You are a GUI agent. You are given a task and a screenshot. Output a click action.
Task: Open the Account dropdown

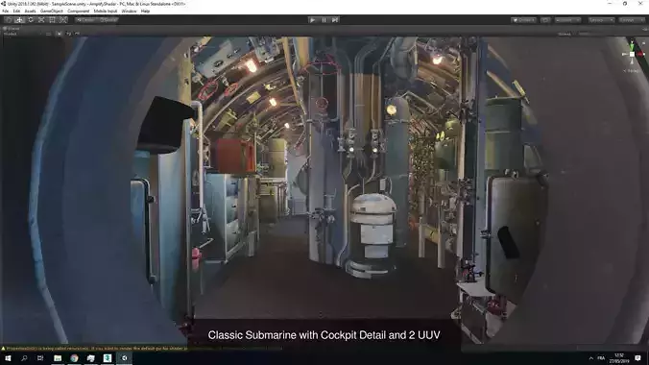(x=567, y=20)
